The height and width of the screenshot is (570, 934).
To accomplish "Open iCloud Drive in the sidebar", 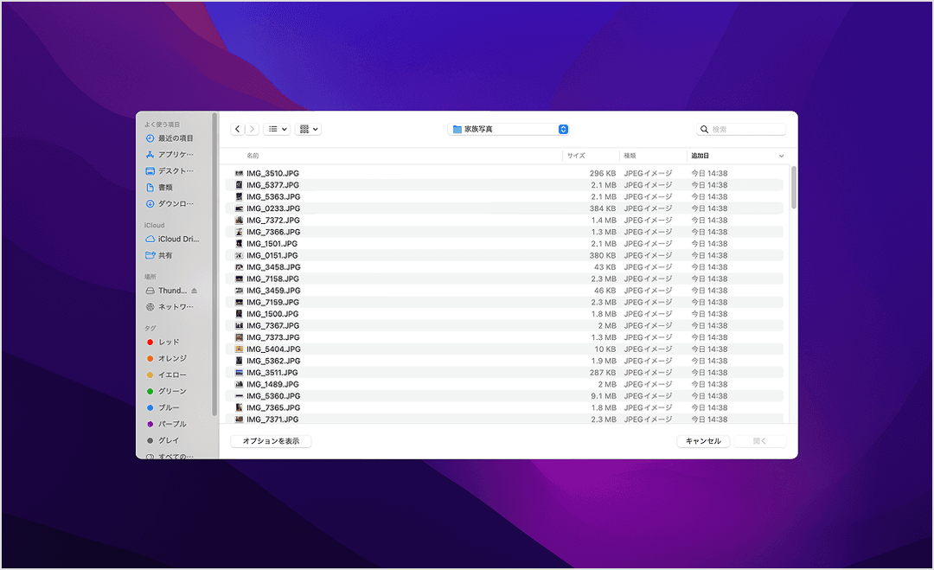I will (177, 240).
